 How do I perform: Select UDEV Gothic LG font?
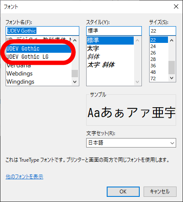click(39, 57)
